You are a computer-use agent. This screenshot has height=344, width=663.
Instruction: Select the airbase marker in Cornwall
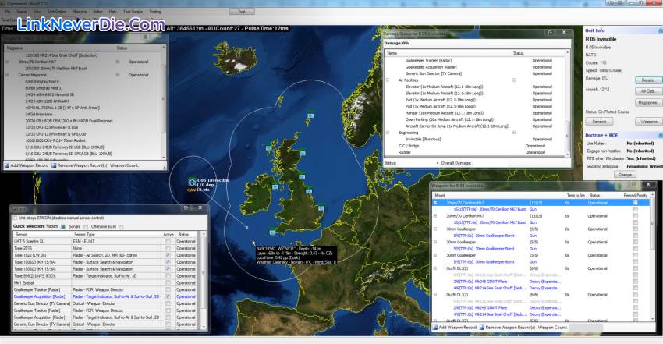tap(272, 232)
